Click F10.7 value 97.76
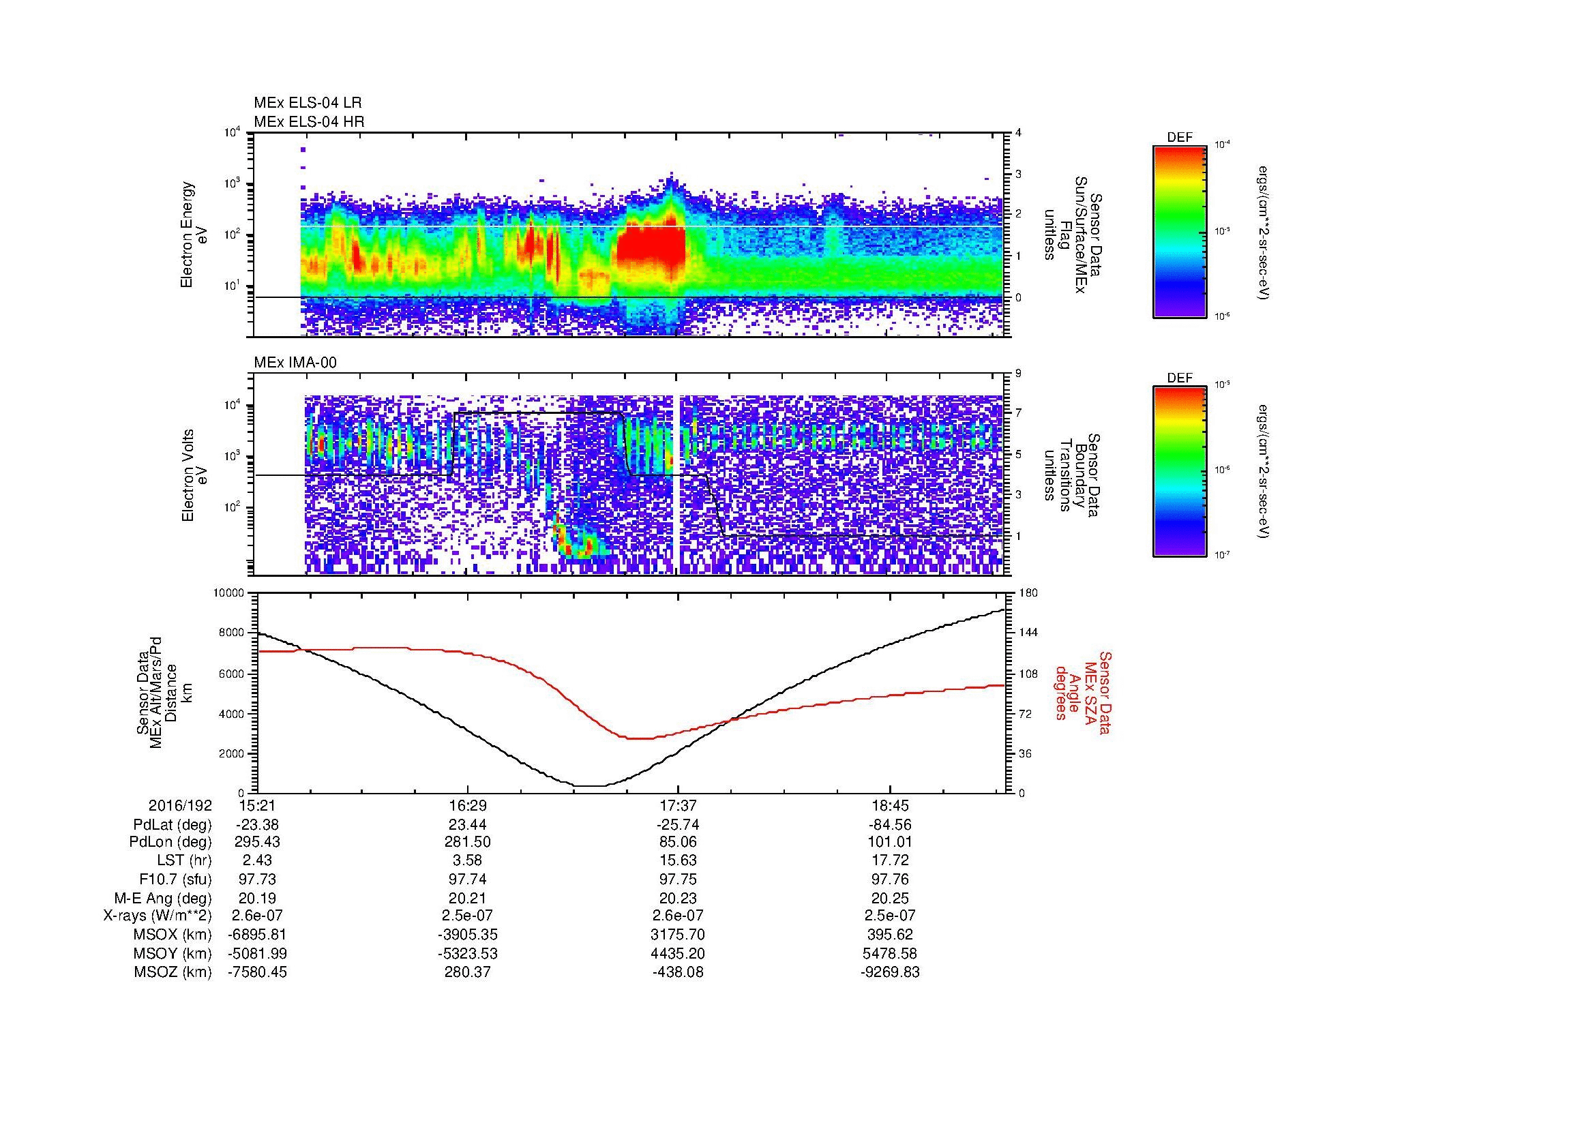1595x1127 pixels. point(890,880)
